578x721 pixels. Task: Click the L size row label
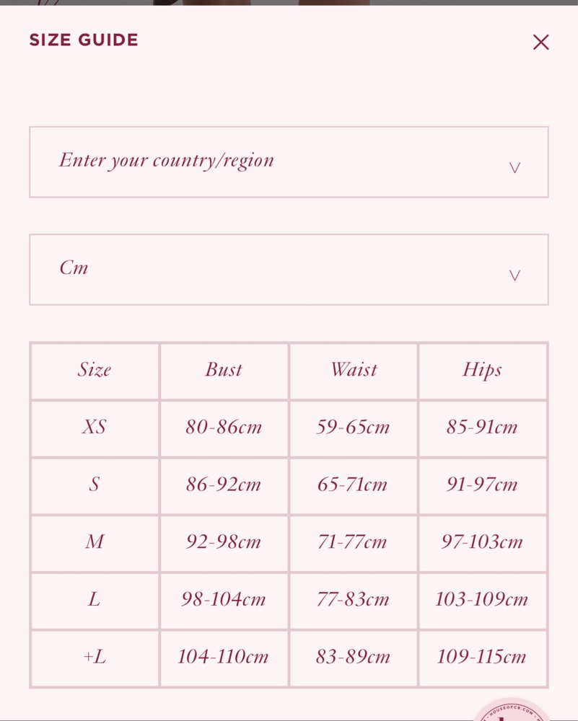coord(95,599)
